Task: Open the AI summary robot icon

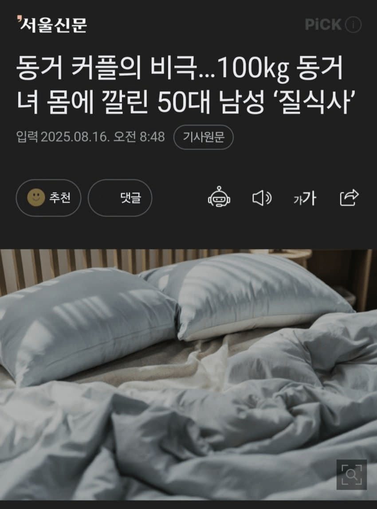Action: click(x=219, y=197)
